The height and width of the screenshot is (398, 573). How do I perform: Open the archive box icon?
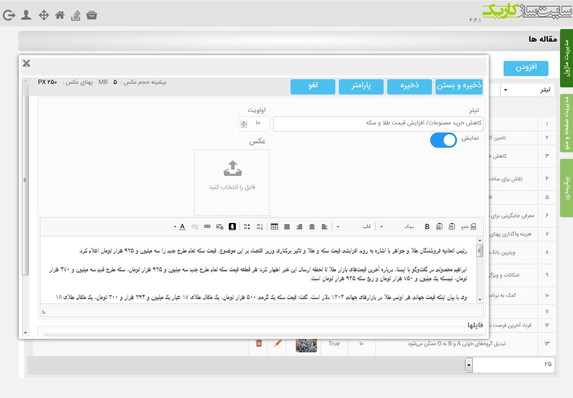[92, 15]
